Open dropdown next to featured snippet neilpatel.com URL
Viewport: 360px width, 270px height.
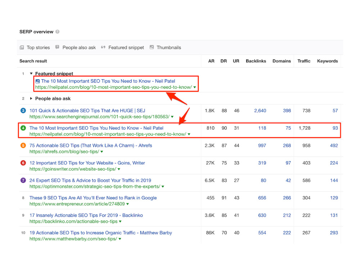[195, 87]
